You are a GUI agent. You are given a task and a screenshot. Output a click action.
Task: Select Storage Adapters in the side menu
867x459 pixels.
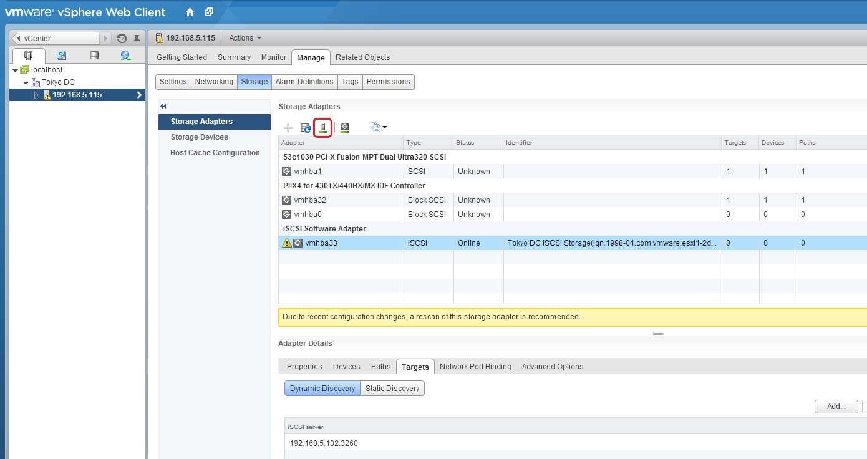215,122
